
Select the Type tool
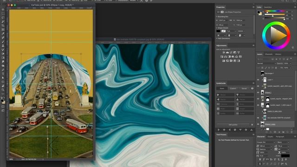pos(3,74)
